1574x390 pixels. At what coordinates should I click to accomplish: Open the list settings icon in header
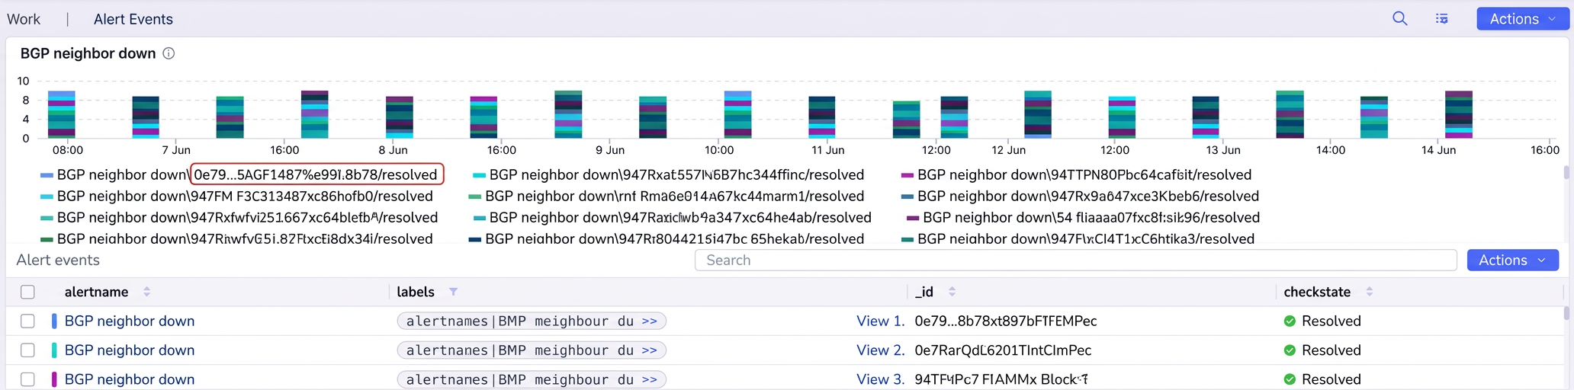(1441, 18)
